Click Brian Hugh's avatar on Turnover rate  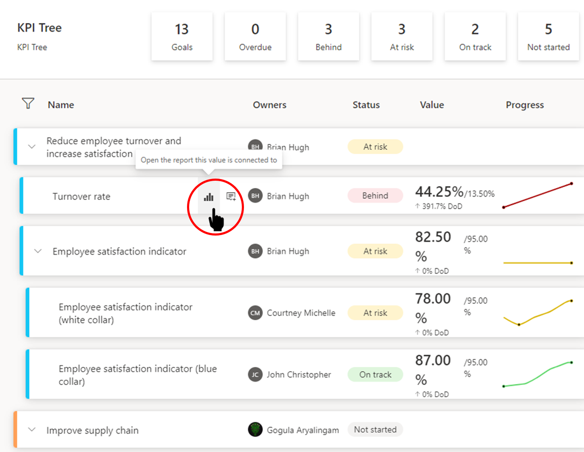click(x=255, y=196)
